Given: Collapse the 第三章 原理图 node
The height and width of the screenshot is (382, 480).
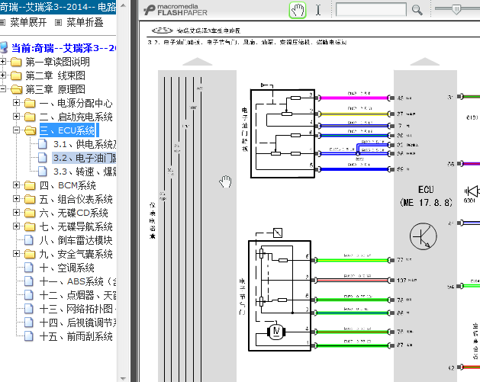Looking at the screenshot, I should coord(3,89).
